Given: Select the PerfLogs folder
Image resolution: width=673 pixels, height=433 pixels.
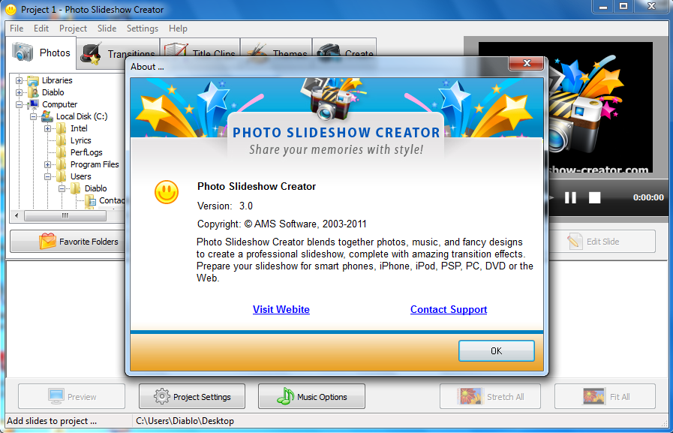Looking at the screenshot, I should click(86, 152).
